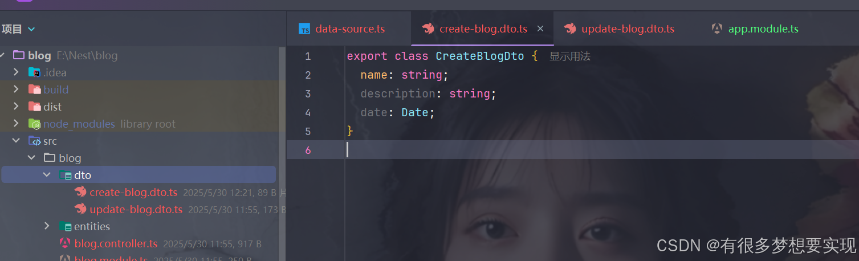Click the NestJS icon of update-blog.dto.ts in tree
The width and height of the screenshot is (859, 261).
(x=80, y=209)
